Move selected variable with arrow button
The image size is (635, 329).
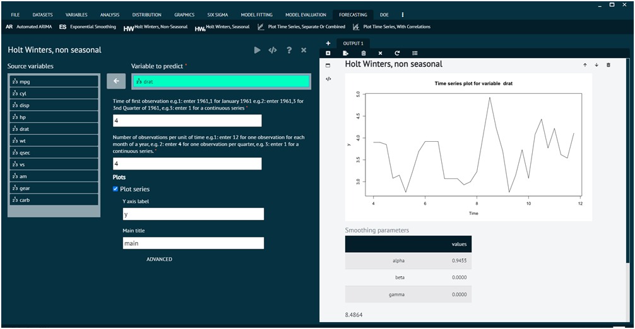(x=116, y=81)
